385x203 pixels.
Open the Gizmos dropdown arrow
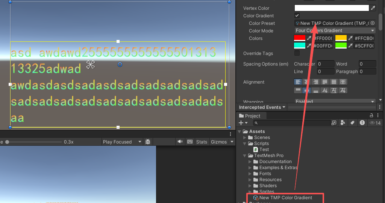tap(232, 142)
